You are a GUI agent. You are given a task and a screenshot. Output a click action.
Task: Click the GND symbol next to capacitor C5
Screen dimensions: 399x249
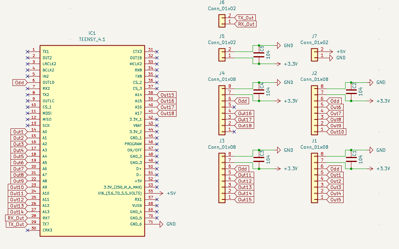[x=279, y=46]
